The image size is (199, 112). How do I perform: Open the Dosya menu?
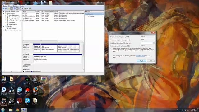pyautogui.click(x=5, y=6)
